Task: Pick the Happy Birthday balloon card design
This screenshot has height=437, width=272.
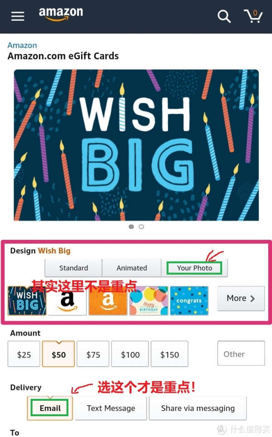Action: click(x=149, y=301)
